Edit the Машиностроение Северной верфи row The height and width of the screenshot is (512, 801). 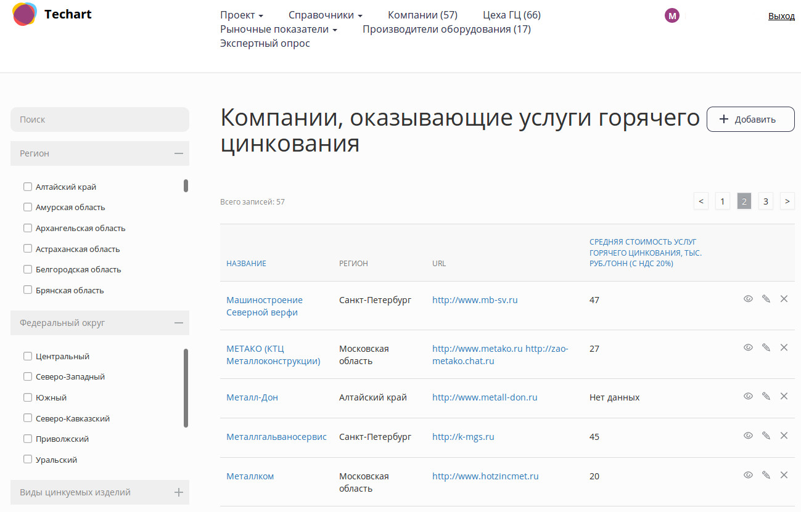[x=766, y=299]
